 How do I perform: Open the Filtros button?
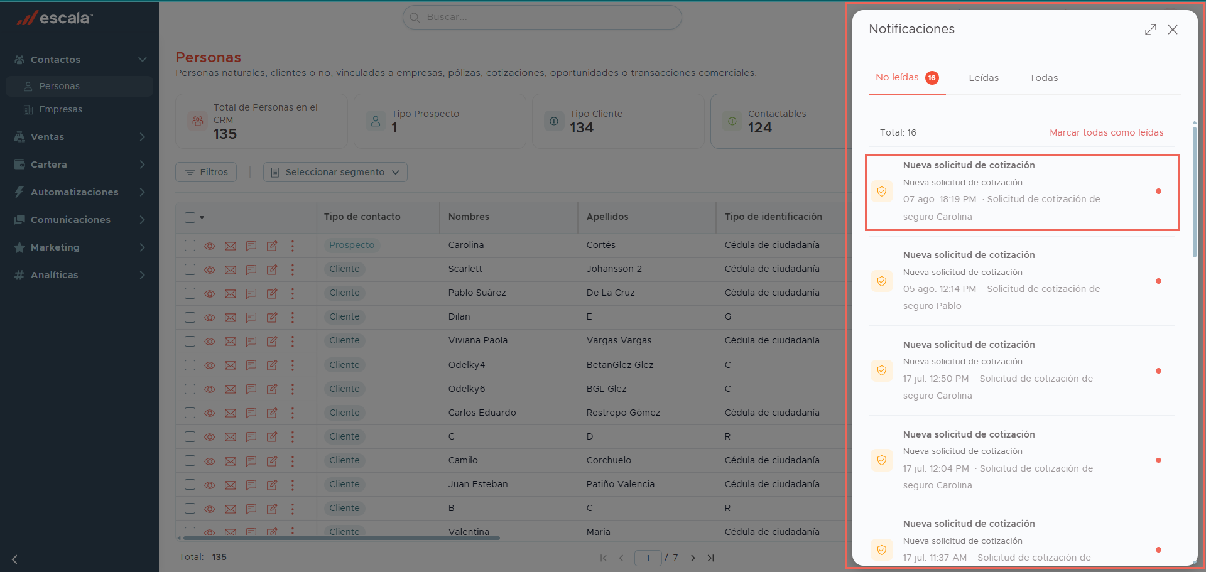pos(206,172)
